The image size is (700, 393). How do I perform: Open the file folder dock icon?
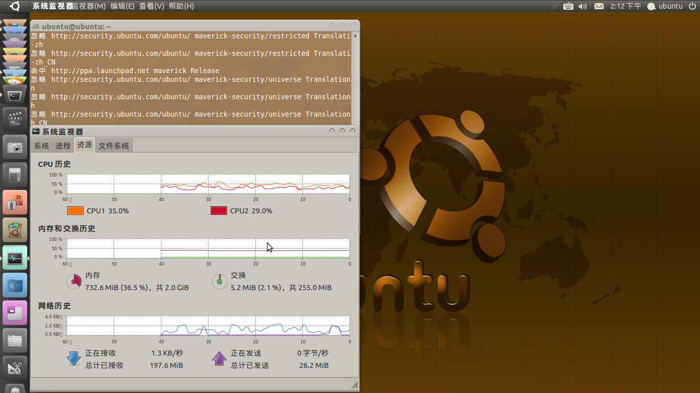[x=15, y=341]
